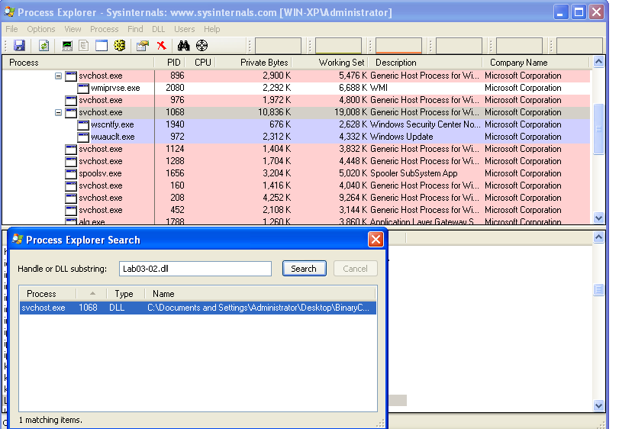Screen dimensions: 619x429
Task: Collapse the svchost.exe PID 1068 tree node
Action: 59,112
